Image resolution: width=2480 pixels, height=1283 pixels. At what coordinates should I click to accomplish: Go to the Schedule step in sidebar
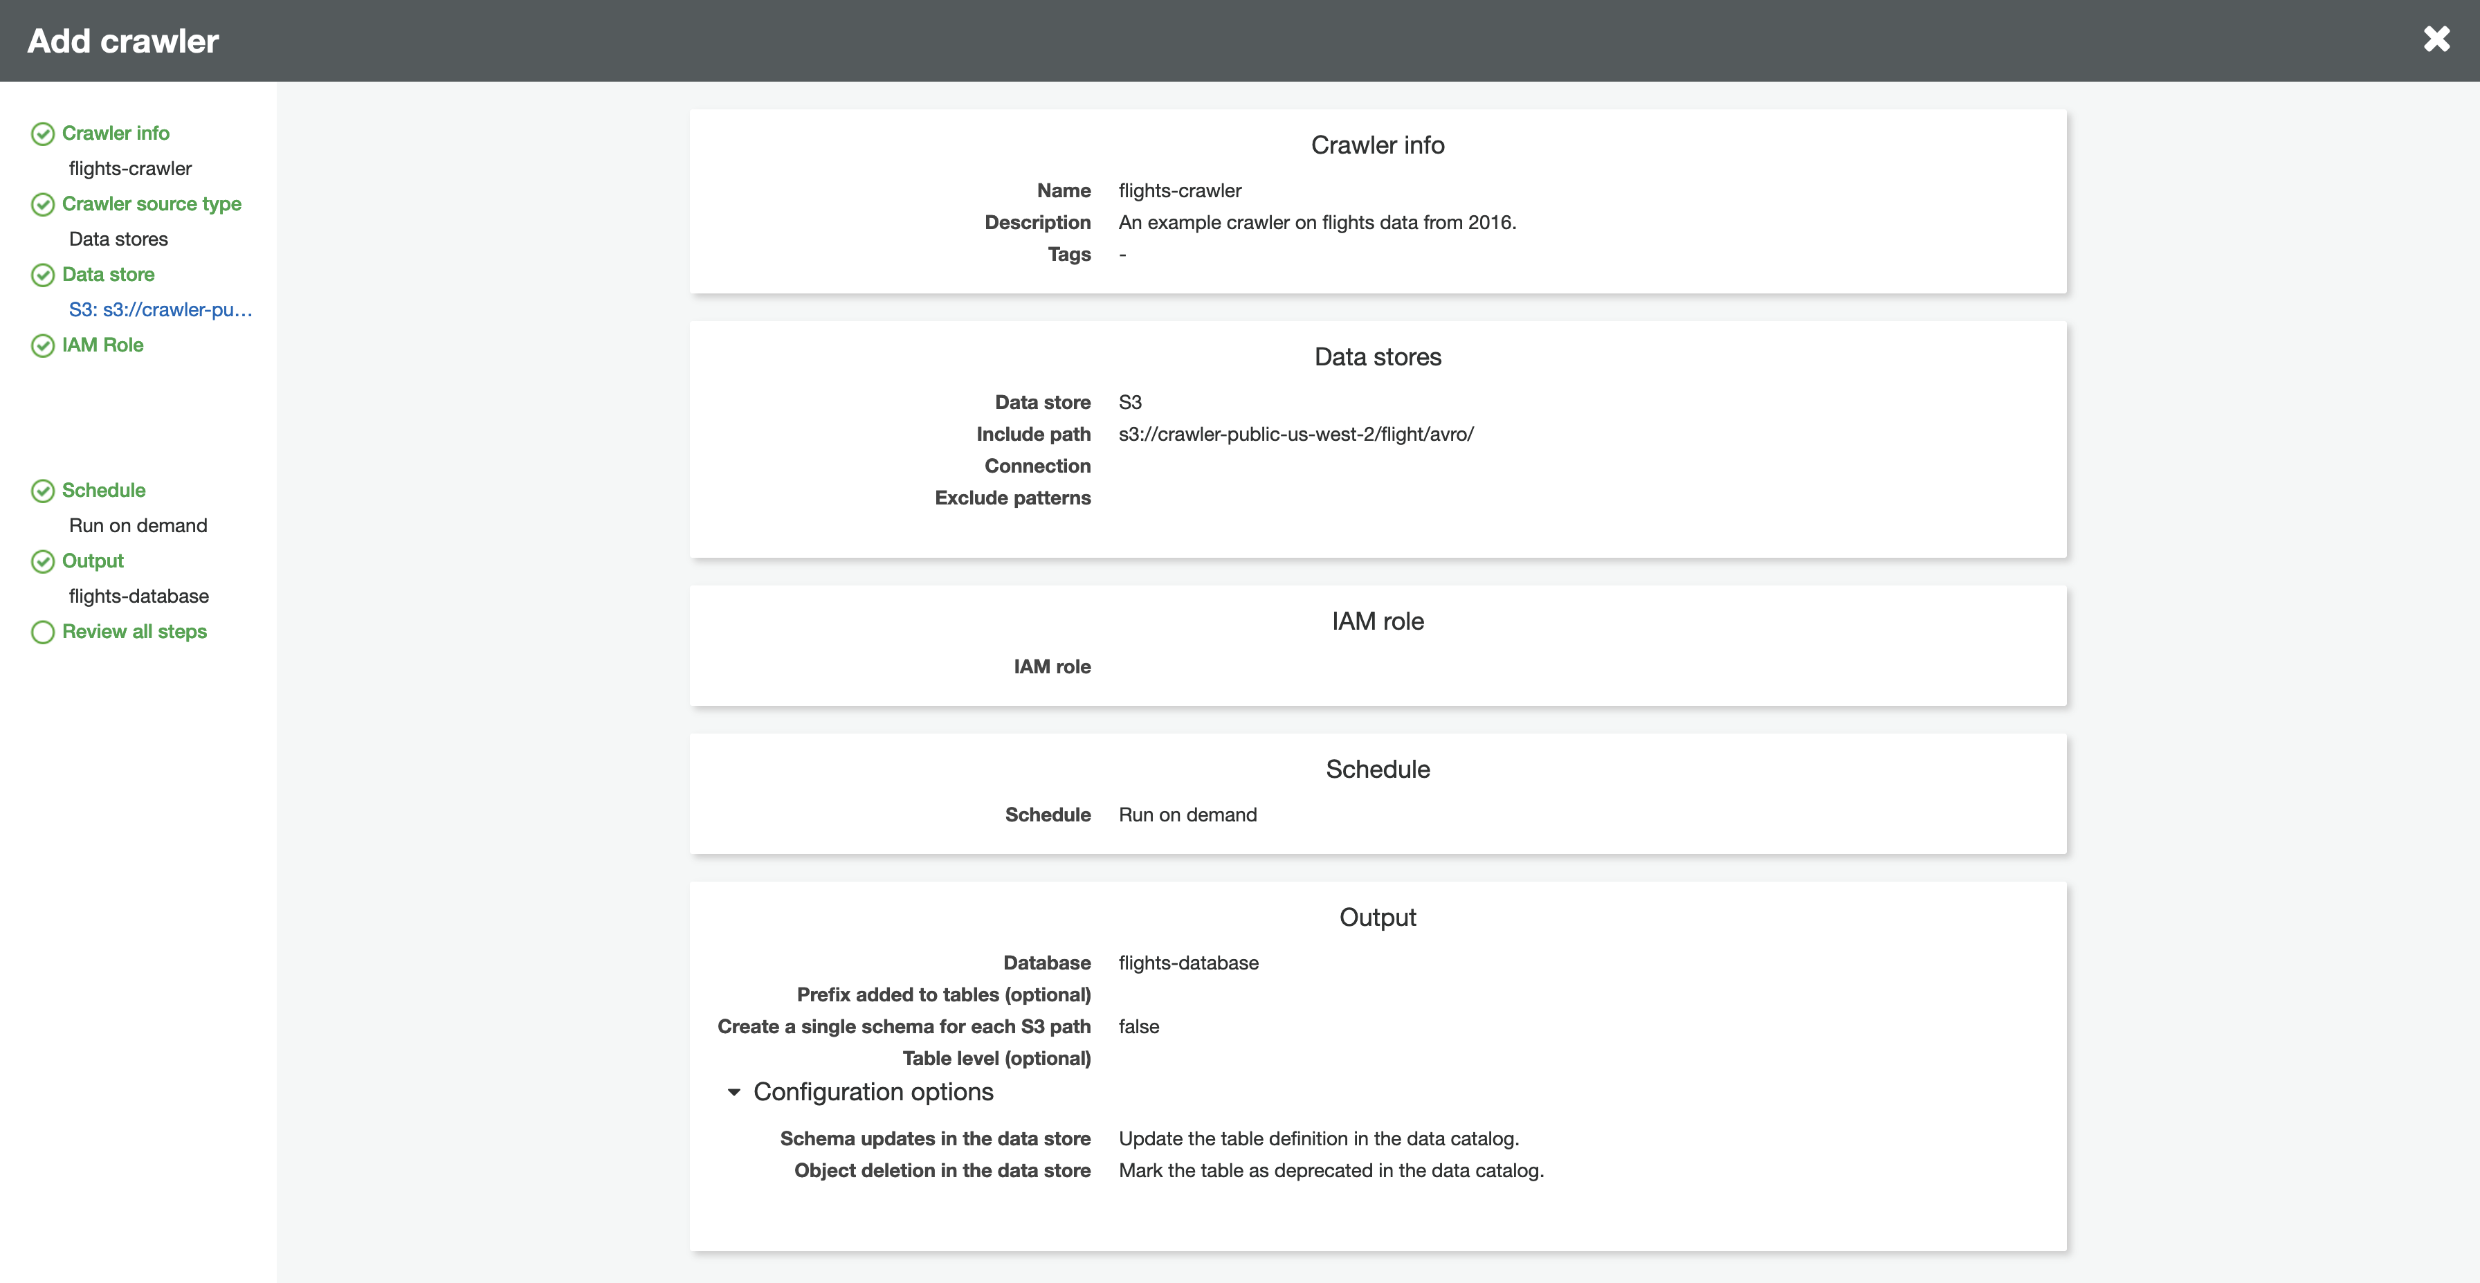coord(103,490)
